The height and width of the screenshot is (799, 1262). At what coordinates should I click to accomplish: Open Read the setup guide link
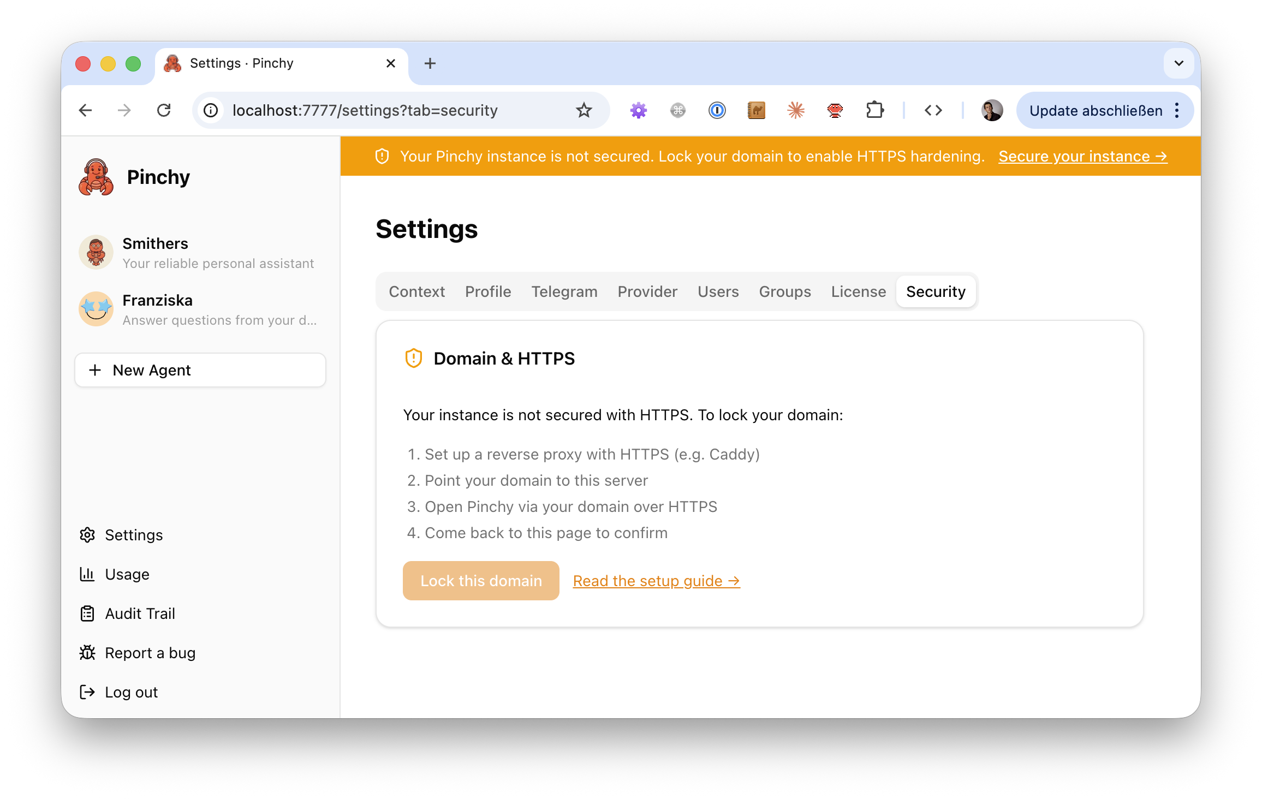coord(656,580)
